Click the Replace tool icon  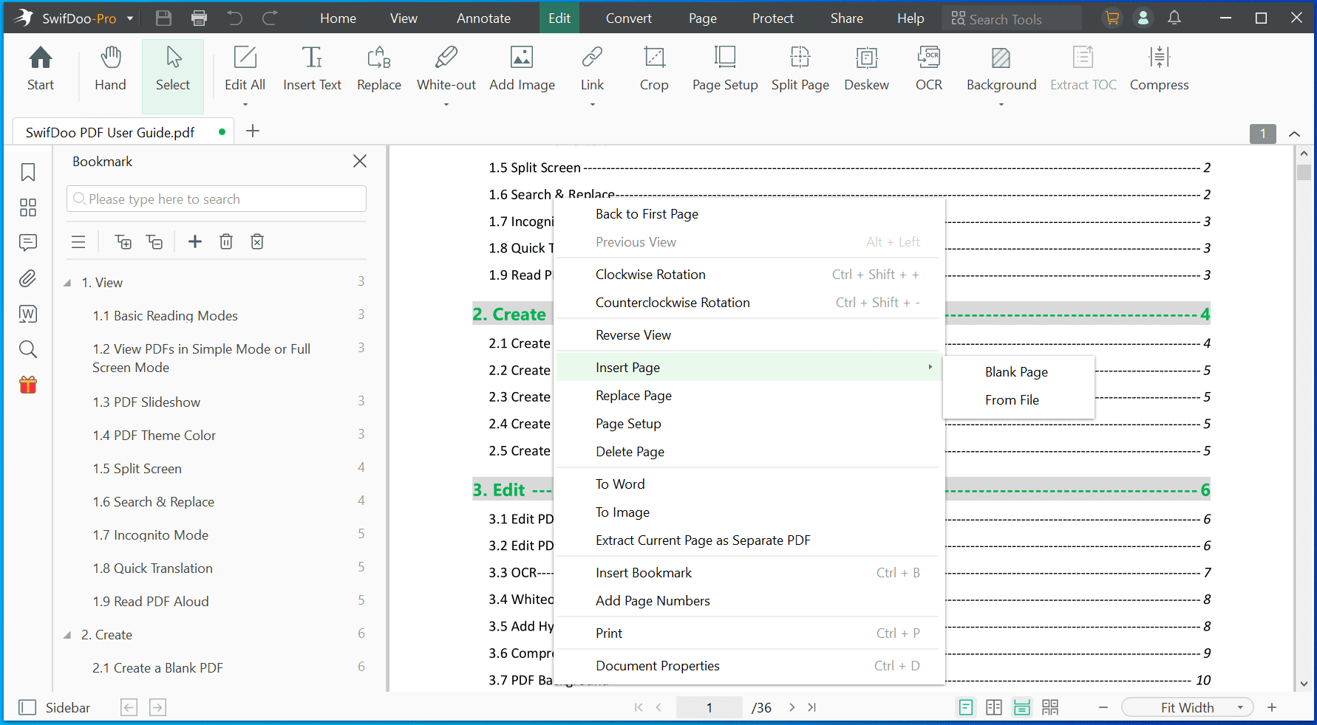pyautogui.click(x=379, y=69)
